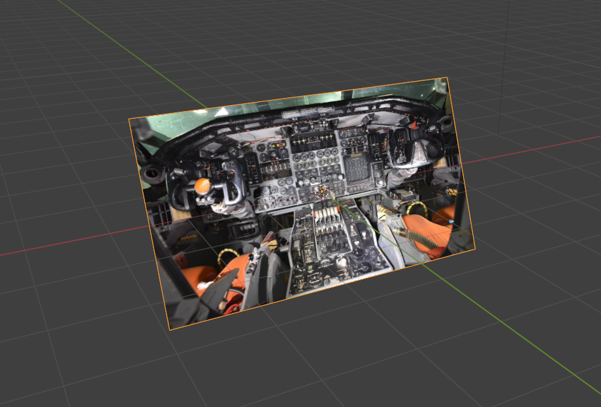Click the top-right corner vertex of the image plane
601x407 pixels.
[447, 78]
